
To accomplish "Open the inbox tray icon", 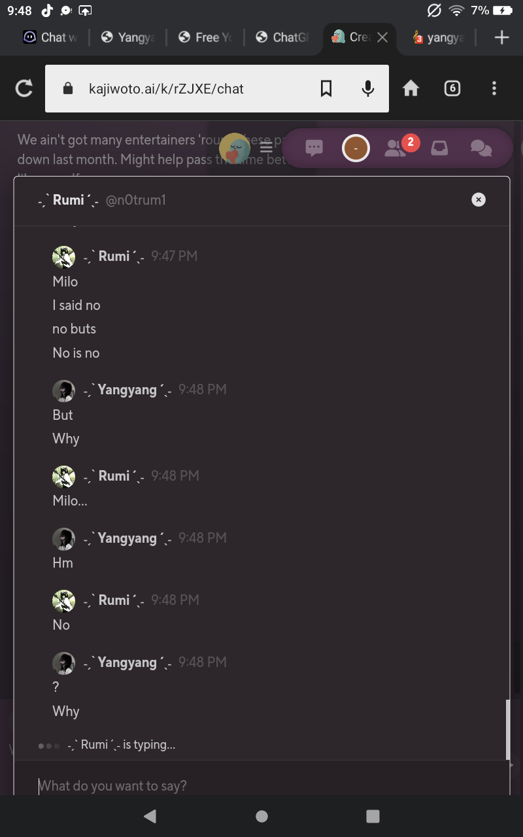I will click(x=439, y=148).
